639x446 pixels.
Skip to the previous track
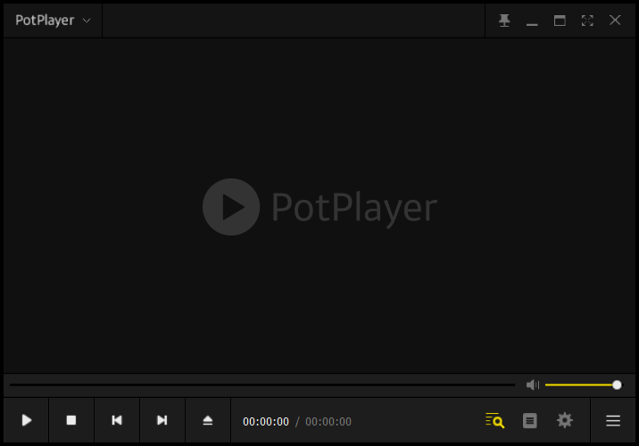tap(117, 420)
